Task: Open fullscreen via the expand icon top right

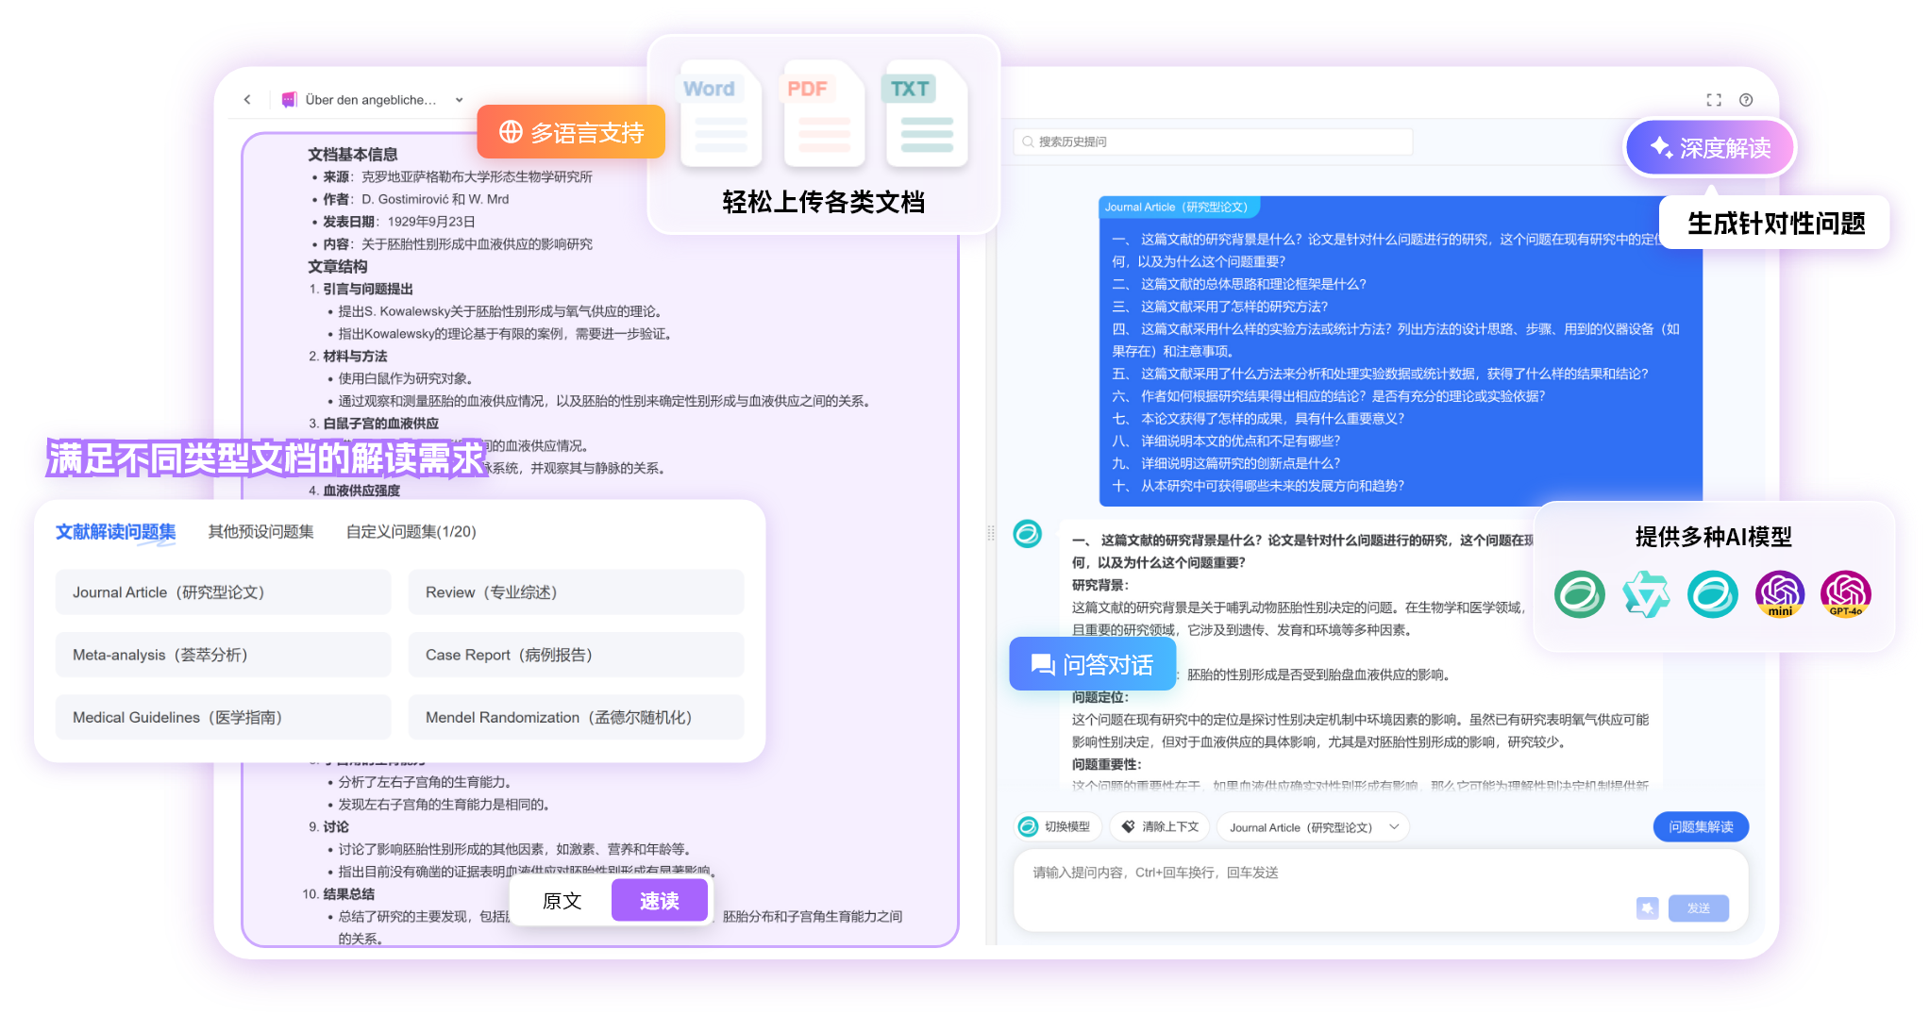Action: (x=1714, y=99)
